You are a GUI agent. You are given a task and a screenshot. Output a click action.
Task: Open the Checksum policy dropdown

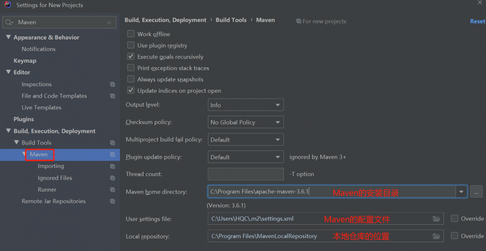(x=246, y=122)
